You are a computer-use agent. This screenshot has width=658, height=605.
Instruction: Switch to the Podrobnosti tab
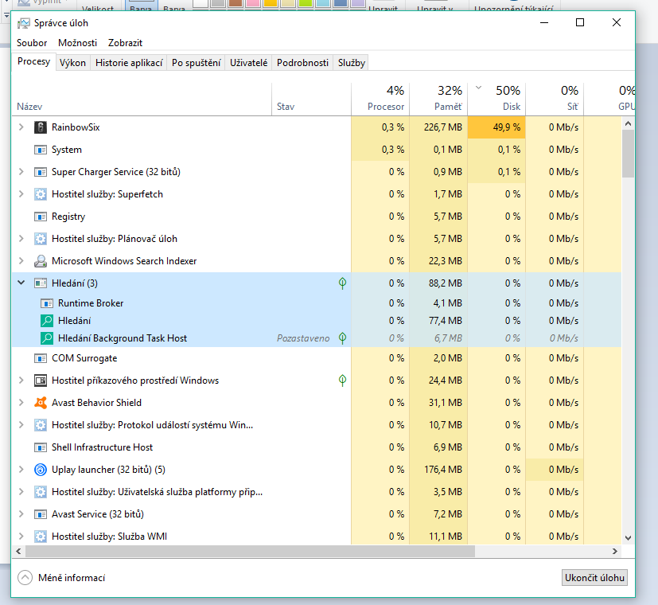pos(302,63)
